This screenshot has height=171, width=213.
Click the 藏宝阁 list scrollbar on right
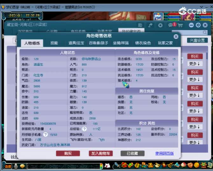point(207,56)
